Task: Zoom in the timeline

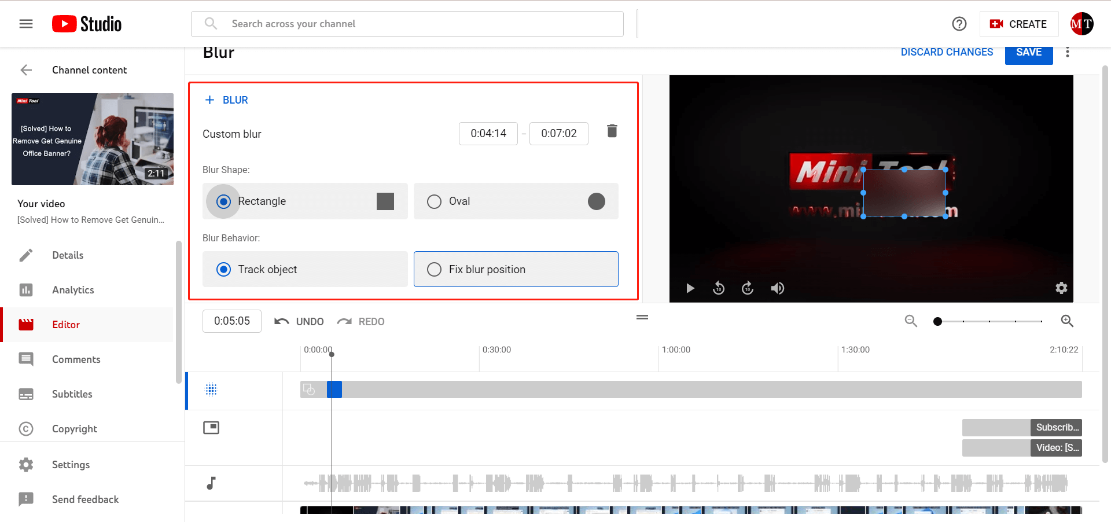Action: (x=1067, y=321)
